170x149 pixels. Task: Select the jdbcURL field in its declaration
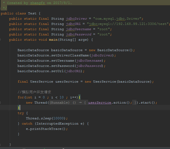tap(73, 24)
